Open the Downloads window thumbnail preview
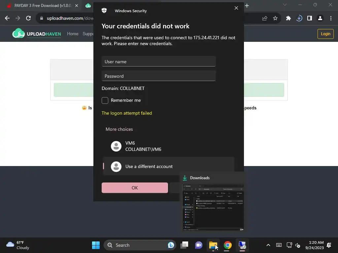Viewport: 338px width, 253px height. click(x=213, y=208)
